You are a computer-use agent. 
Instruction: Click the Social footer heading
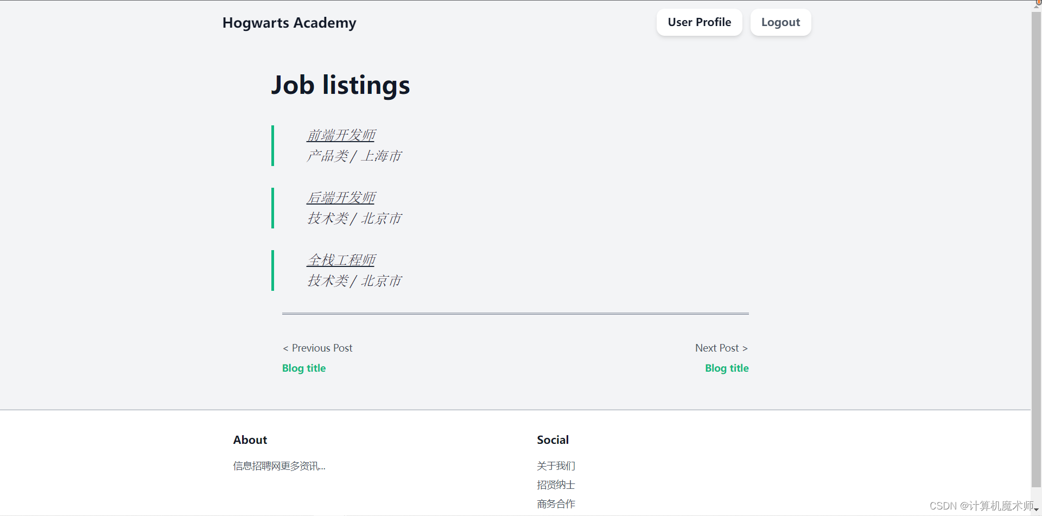(552, 440)
